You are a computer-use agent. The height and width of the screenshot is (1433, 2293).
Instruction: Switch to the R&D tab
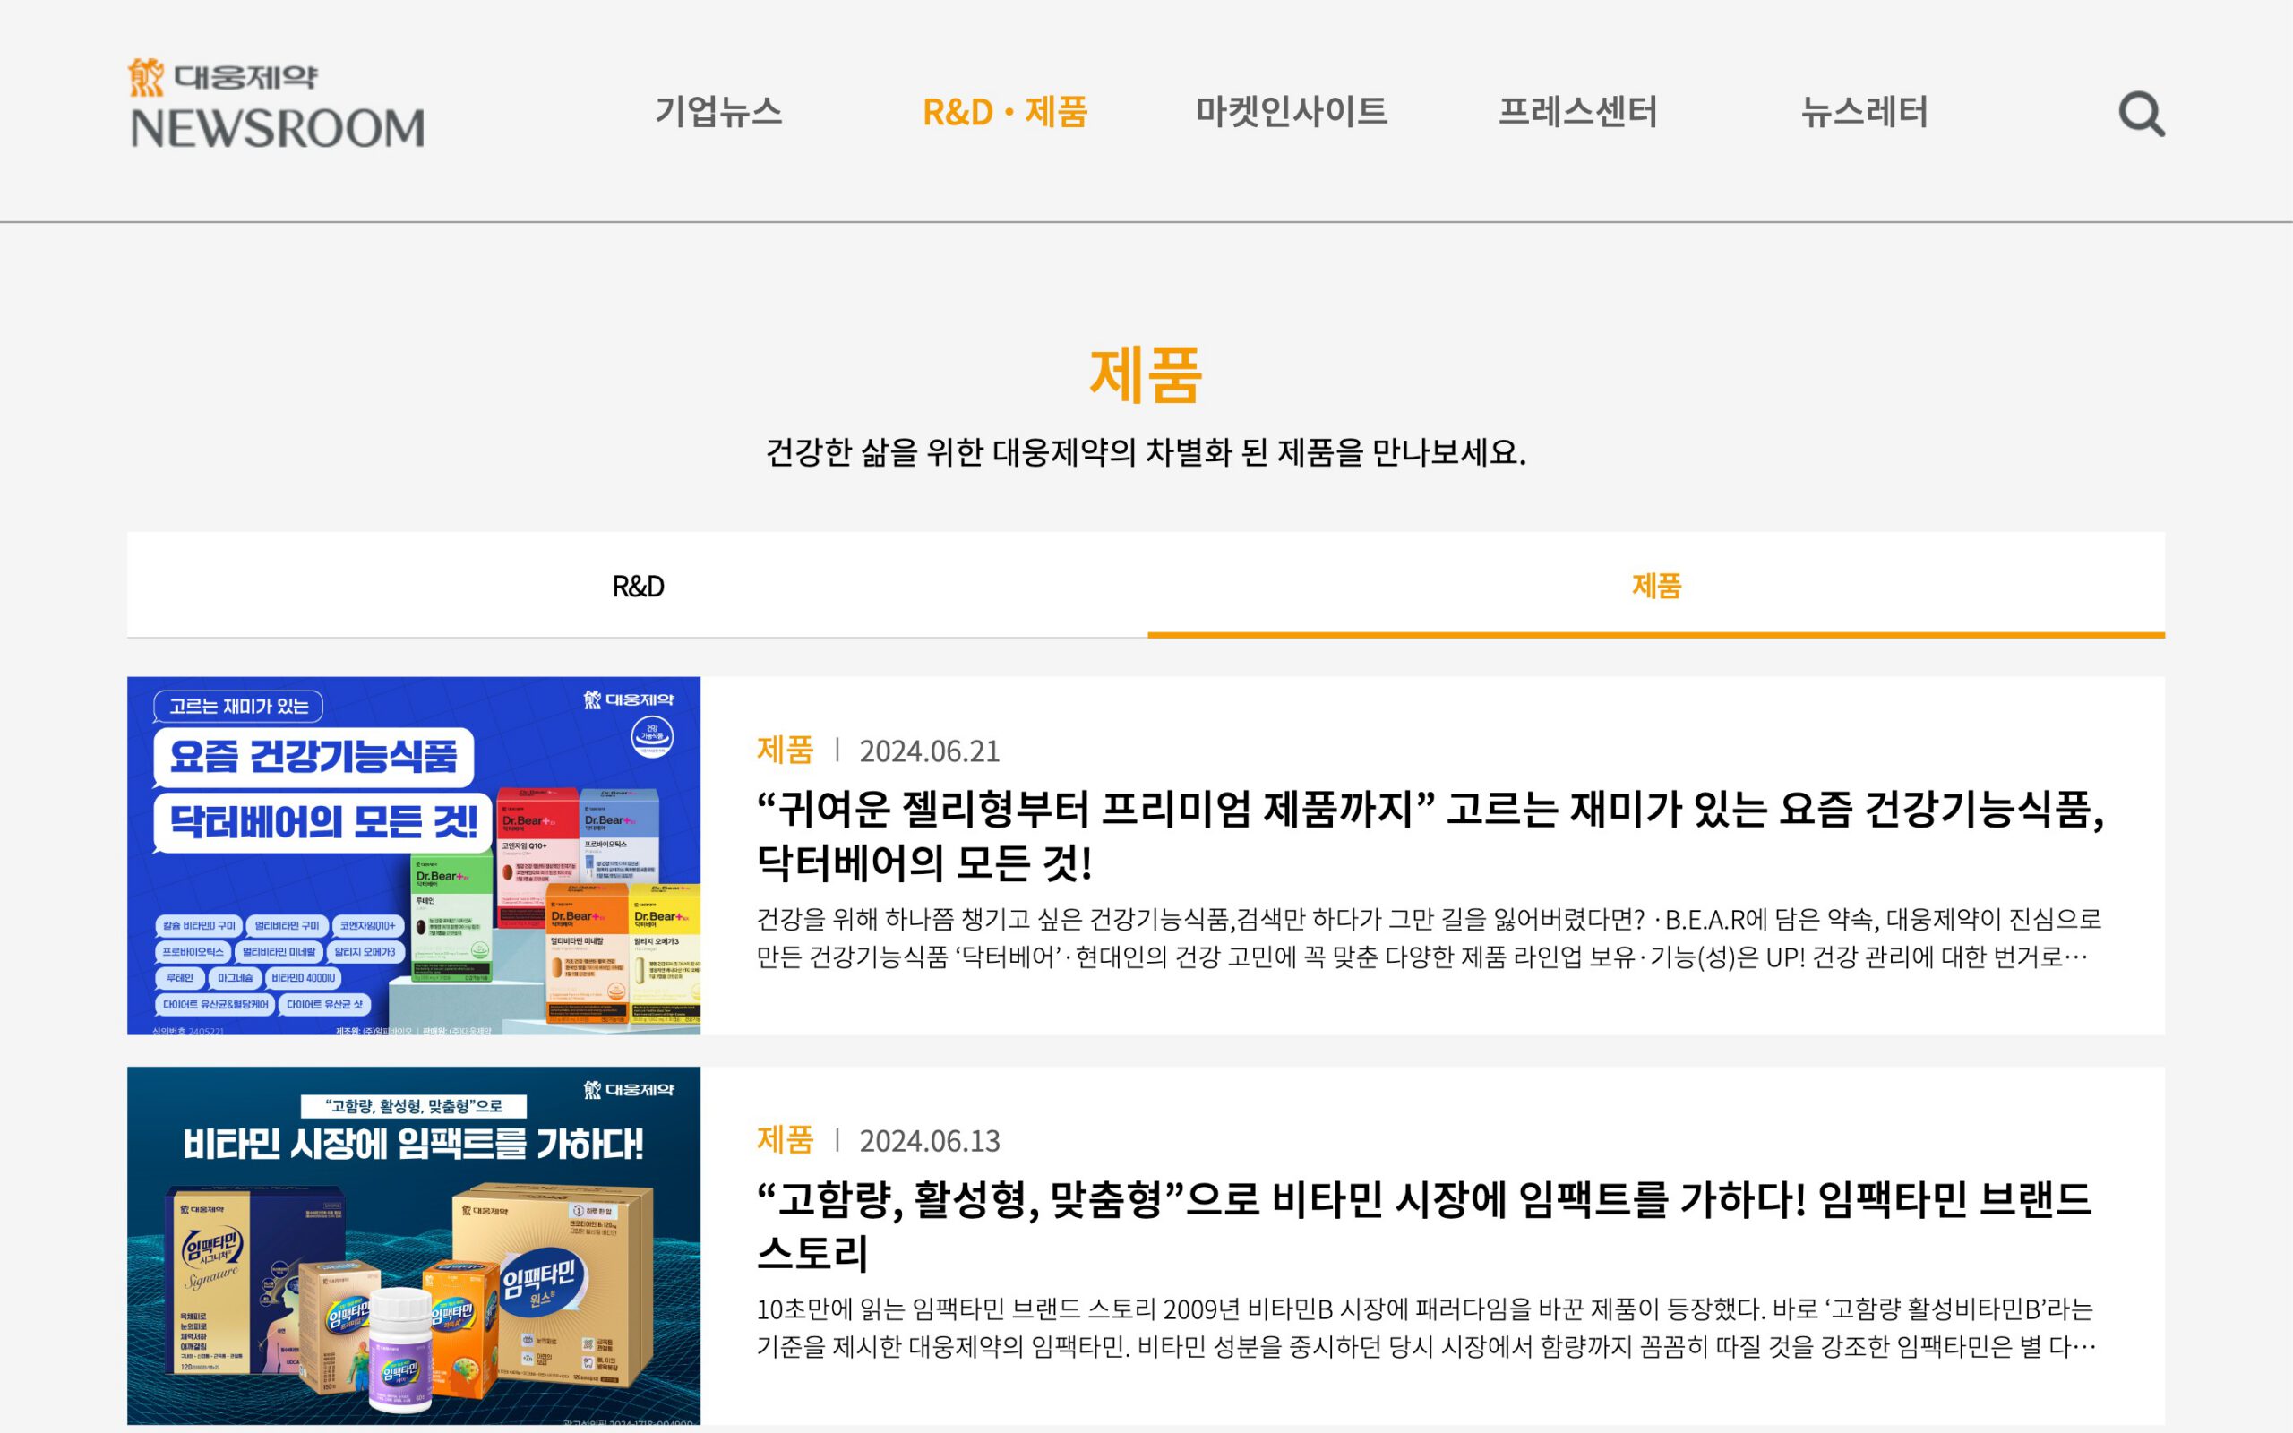(638, 586)
